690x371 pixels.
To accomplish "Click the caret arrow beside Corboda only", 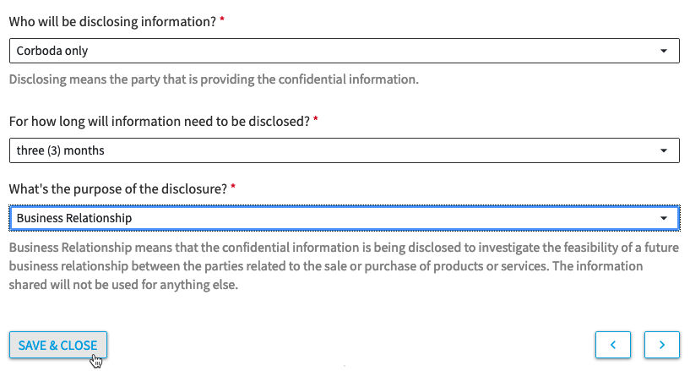I will (x=664, y=51).
